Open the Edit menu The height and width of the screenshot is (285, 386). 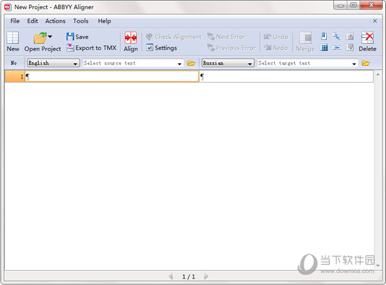click(33, 21)
